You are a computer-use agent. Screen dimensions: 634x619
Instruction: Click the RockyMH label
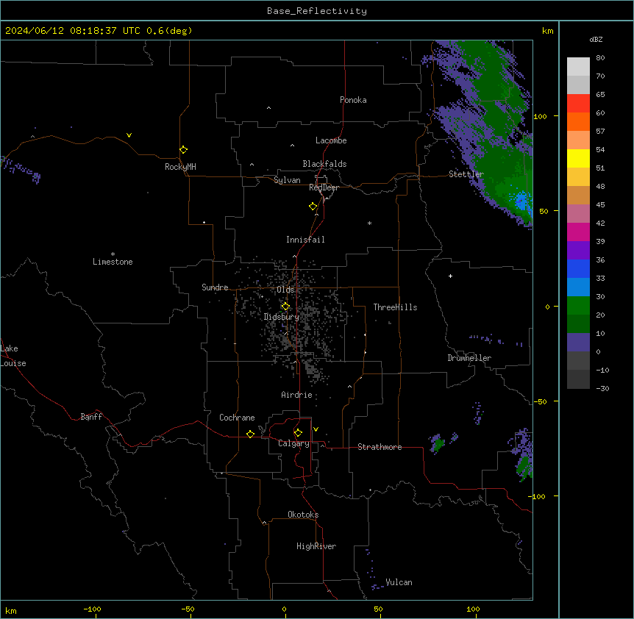click(180, 167)
